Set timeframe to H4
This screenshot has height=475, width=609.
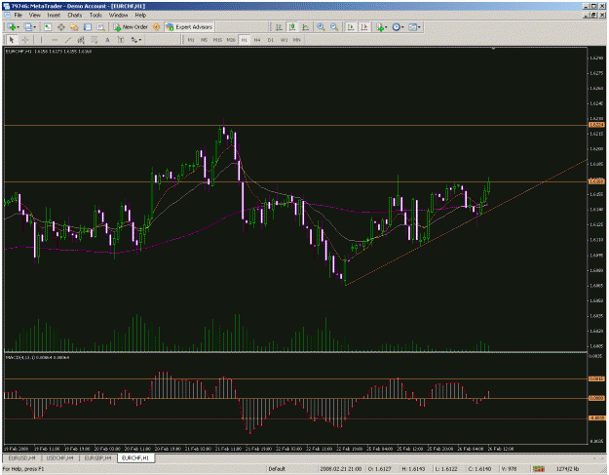[x=257, y=40]
